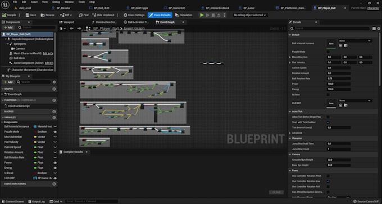The image size is (382, 204).
Task: Open the Asset menu
Action: click(x=34, y=2)
